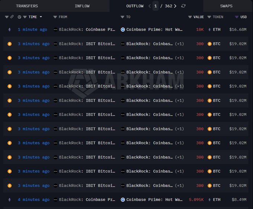Open sender 'BlackRock: Coinbase Pr…' in 1 minute ago row
253x209 pixels.
(x=87, y=29)
